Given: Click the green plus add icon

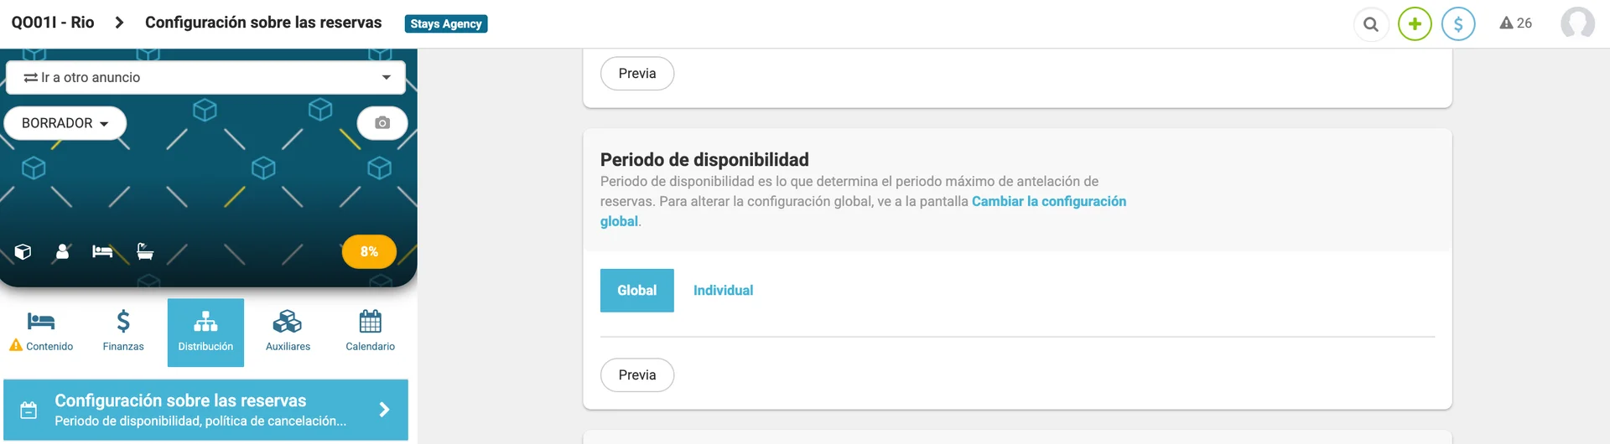Looking at the screenshot, I should [1415, 24].
